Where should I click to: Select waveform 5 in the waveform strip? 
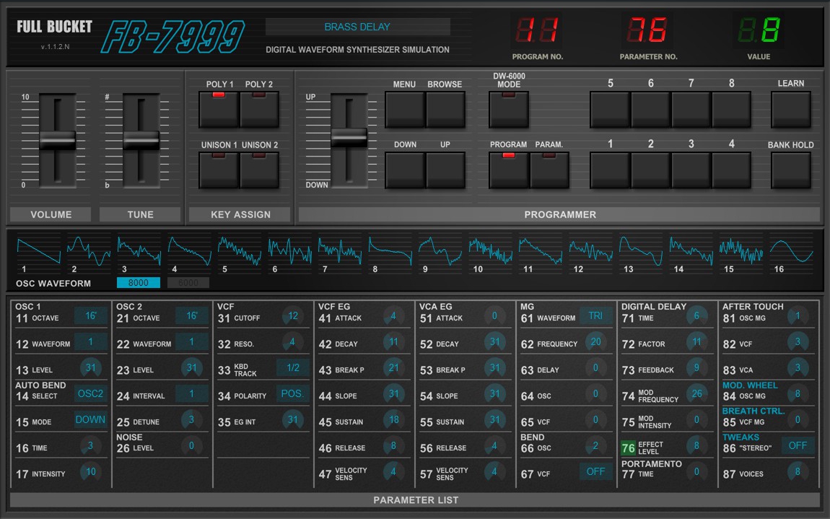coord(239,250)
